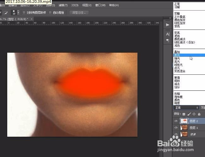Click the 正常 blend mode dropdown
The image size is (205, 157).
(x=186, y=108)
